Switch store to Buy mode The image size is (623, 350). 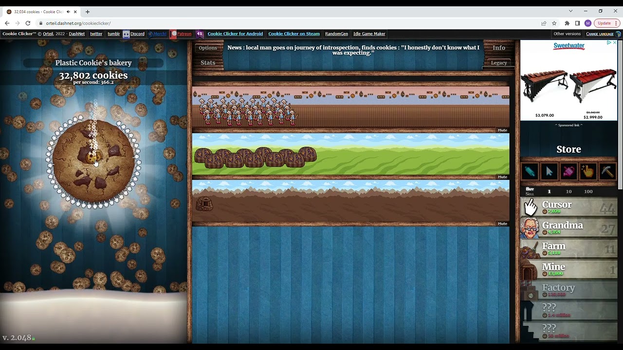[x=530, y=189]
